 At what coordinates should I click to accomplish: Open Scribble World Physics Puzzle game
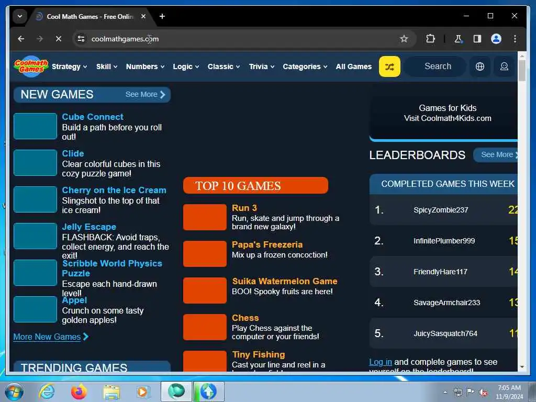(112, 269)
